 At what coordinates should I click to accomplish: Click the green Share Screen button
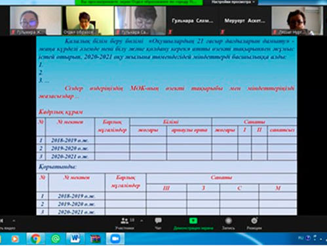click(x=193, y=224)
